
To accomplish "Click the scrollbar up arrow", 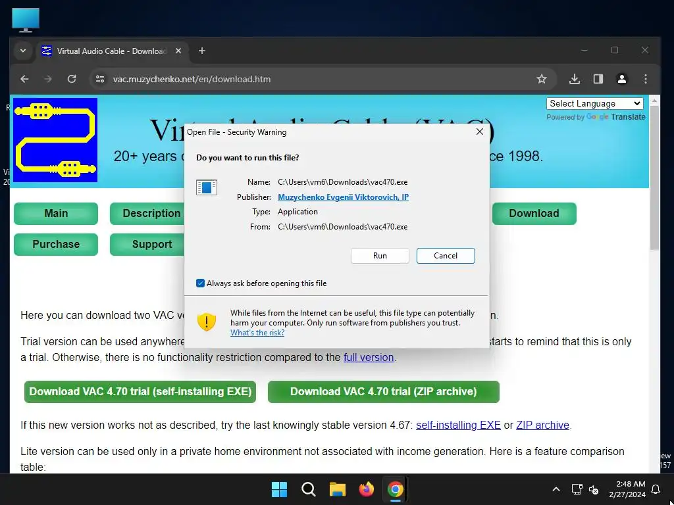I will [x=654, y=101].
